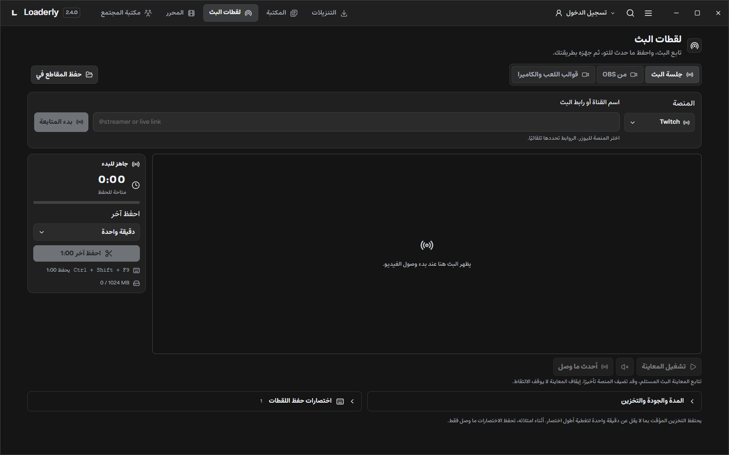The width and height of the screenshot is (729, 455).
Task: Select the جلسة البث mode tab
Action: tap(672, 75)
